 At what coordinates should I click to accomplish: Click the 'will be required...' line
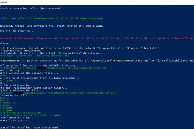point(17,31)
